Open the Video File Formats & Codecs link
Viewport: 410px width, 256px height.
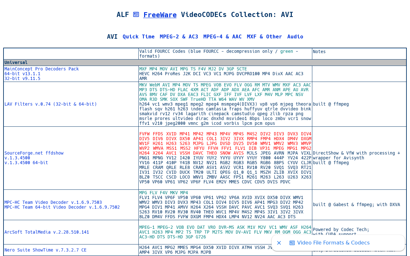point(333,243)
